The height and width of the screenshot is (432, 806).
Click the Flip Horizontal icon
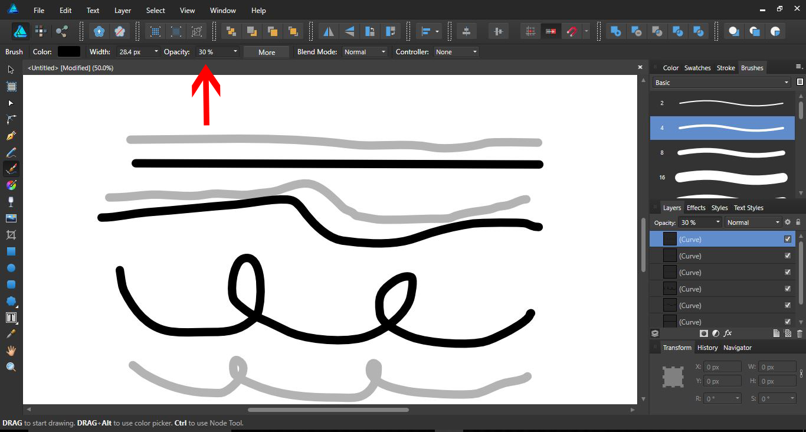tap(329, 30)
